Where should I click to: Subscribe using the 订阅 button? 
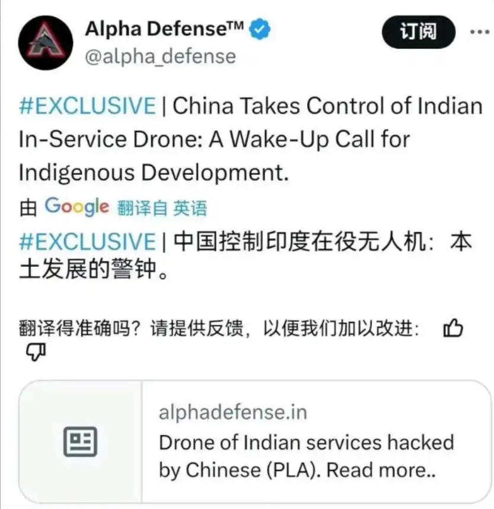pos(419,32)
